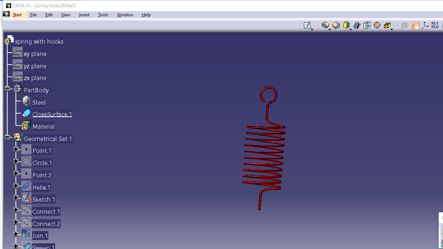Click the greyed Update All icon

405,25
